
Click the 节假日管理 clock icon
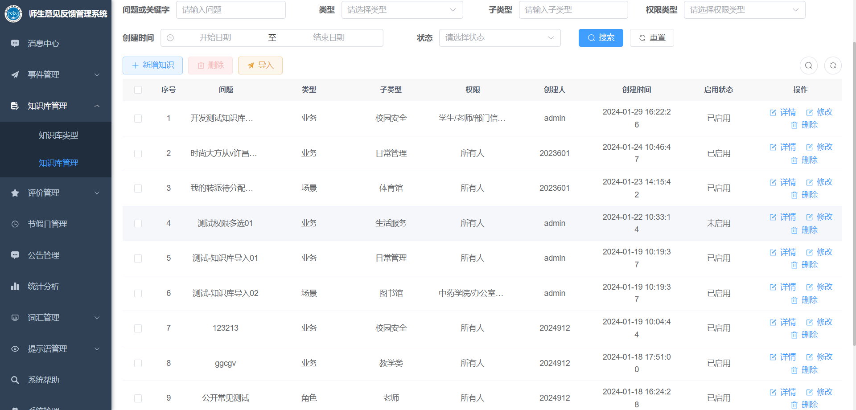coord(15,224)
